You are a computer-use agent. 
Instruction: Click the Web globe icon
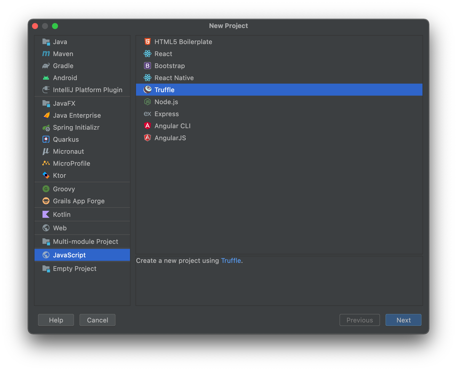click(46, 228)
